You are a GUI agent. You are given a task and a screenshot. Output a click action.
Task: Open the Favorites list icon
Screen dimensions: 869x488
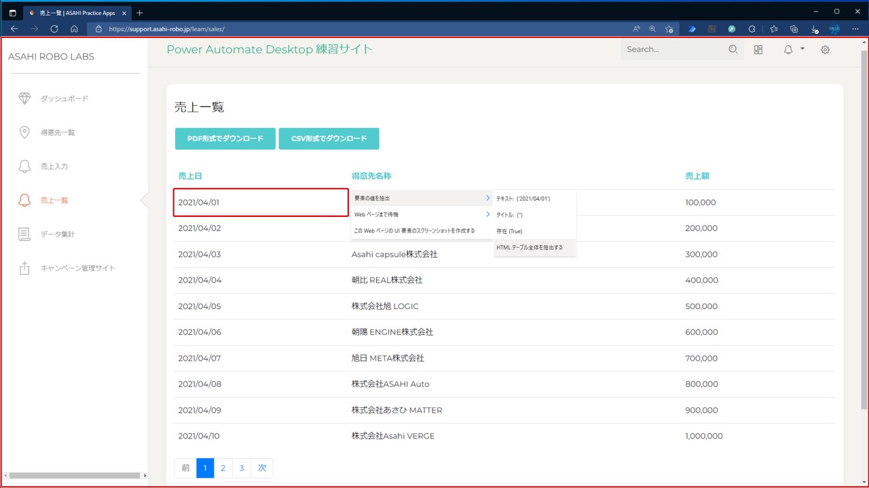[x=774, y=29]
